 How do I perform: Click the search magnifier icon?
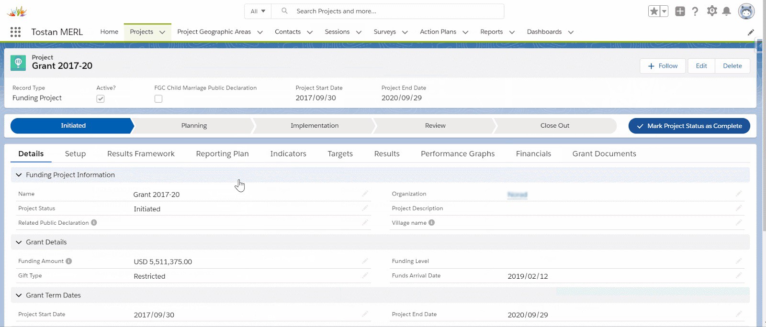click(x=284, y=11)
